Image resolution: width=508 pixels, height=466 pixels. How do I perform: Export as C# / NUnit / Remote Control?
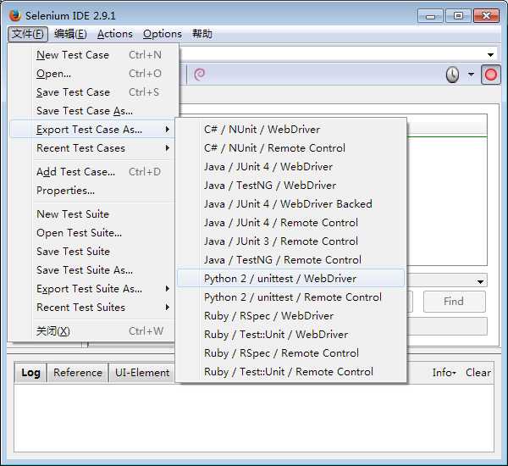coord(291,148)
